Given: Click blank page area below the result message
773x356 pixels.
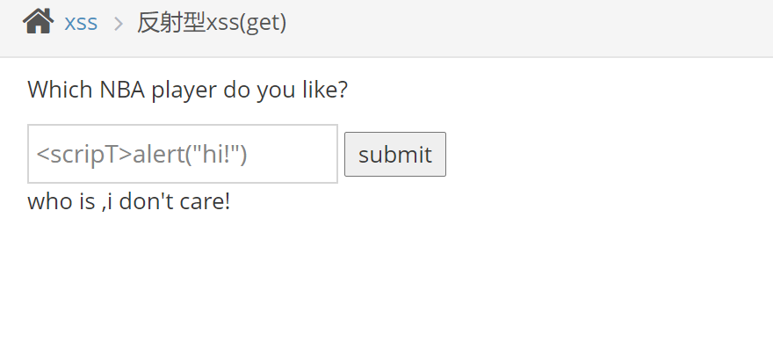Looking at the screenshot, I should tap(386, 290).
